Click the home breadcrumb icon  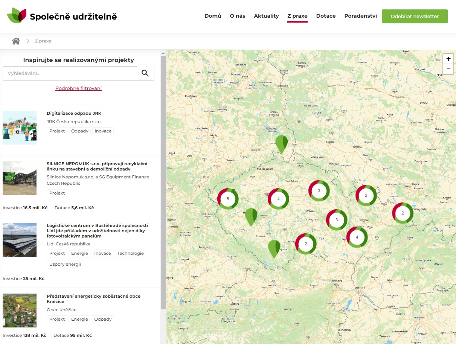tap(15, 41)
